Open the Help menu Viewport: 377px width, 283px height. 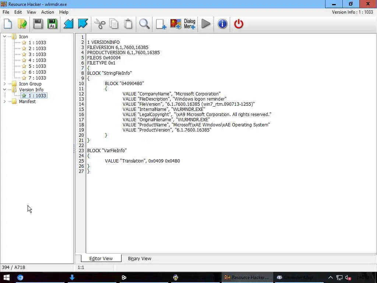click(x=64, y=12)
